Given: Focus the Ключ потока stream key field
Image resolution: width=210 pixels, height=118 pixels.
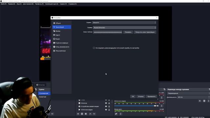Looking at the screenshot, I should 108,32.
